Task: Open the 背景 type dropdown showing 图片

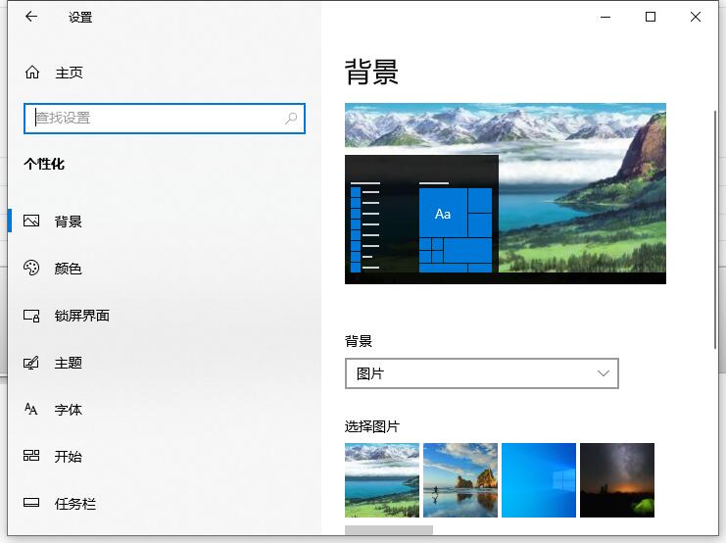Action: click(481, 373)
